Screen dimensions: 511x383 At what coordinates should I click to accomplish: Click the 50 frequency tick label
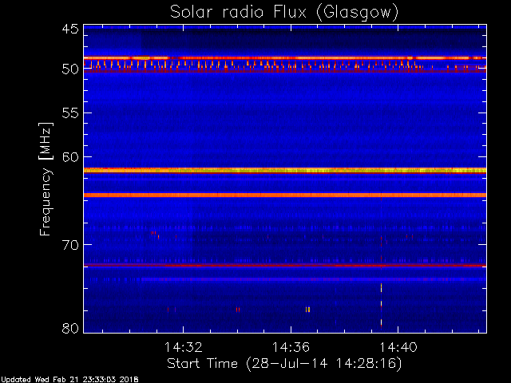(71, 69)
